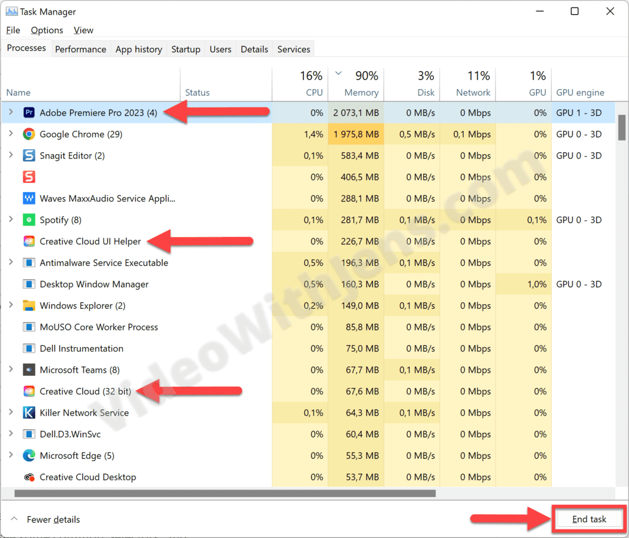Viewport: 629px width, 538px height.
Task: Sort processes by Network column header
Action: pyautogui.click(x=467, y=84)
